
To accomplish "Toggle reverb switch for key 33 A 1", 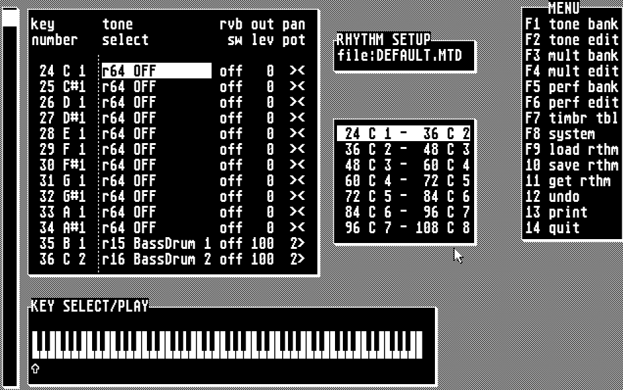I will tap(231, 212).
